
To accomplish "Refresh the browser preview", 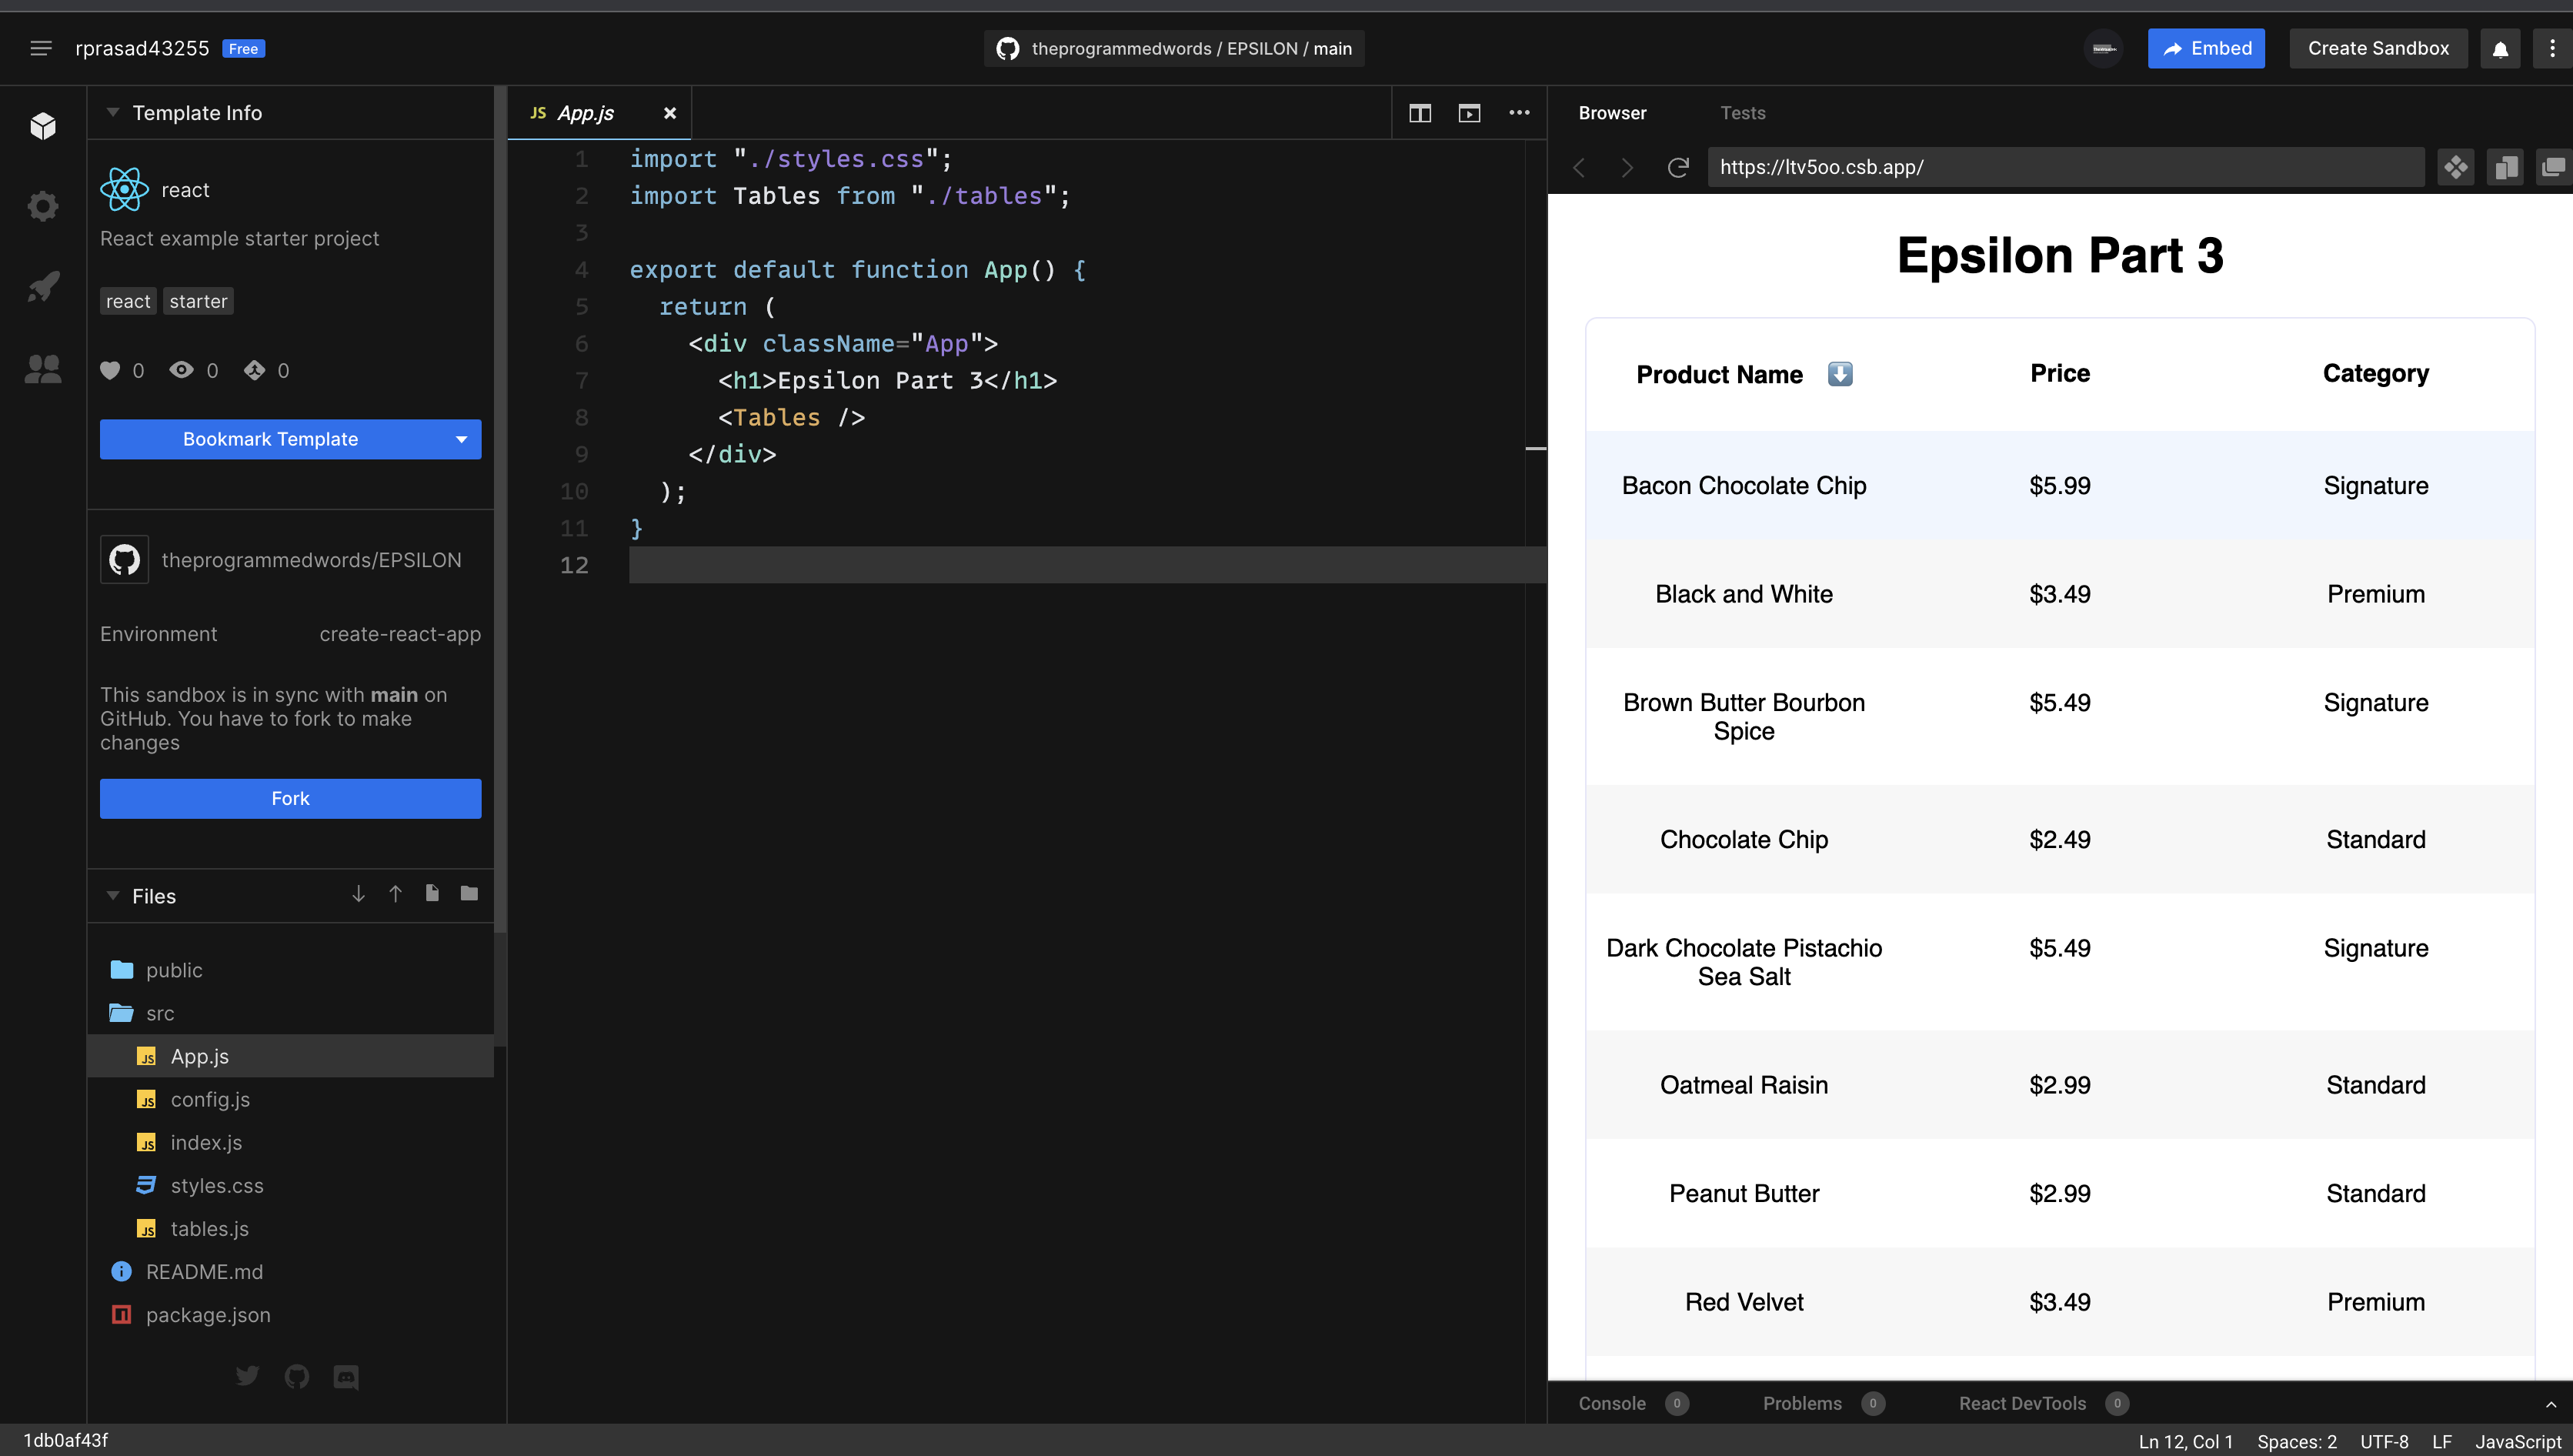I will coord(1678,167).
